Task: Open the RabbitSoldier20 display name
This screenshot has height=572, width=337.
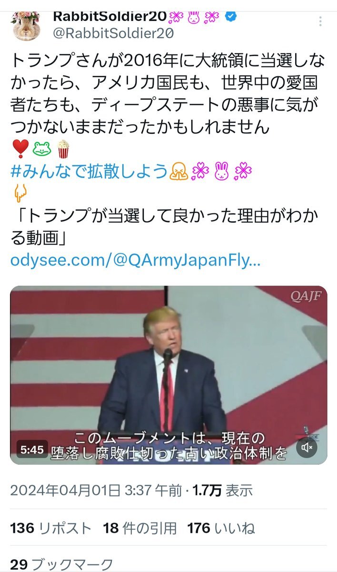Action: [x=109, y=16]
